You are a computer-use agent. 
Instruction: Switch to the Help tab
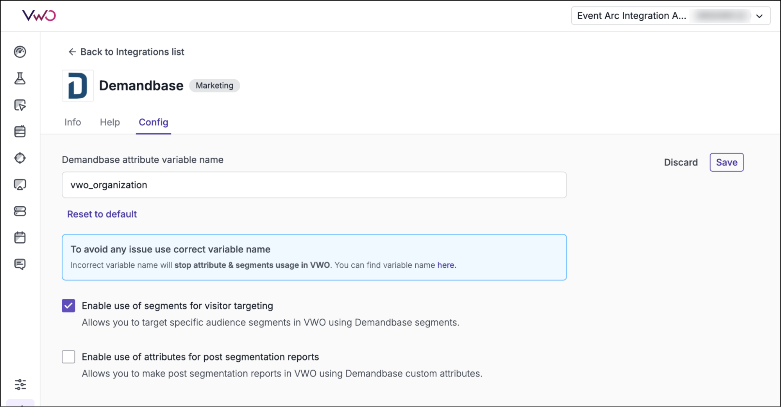pos(110,122)
